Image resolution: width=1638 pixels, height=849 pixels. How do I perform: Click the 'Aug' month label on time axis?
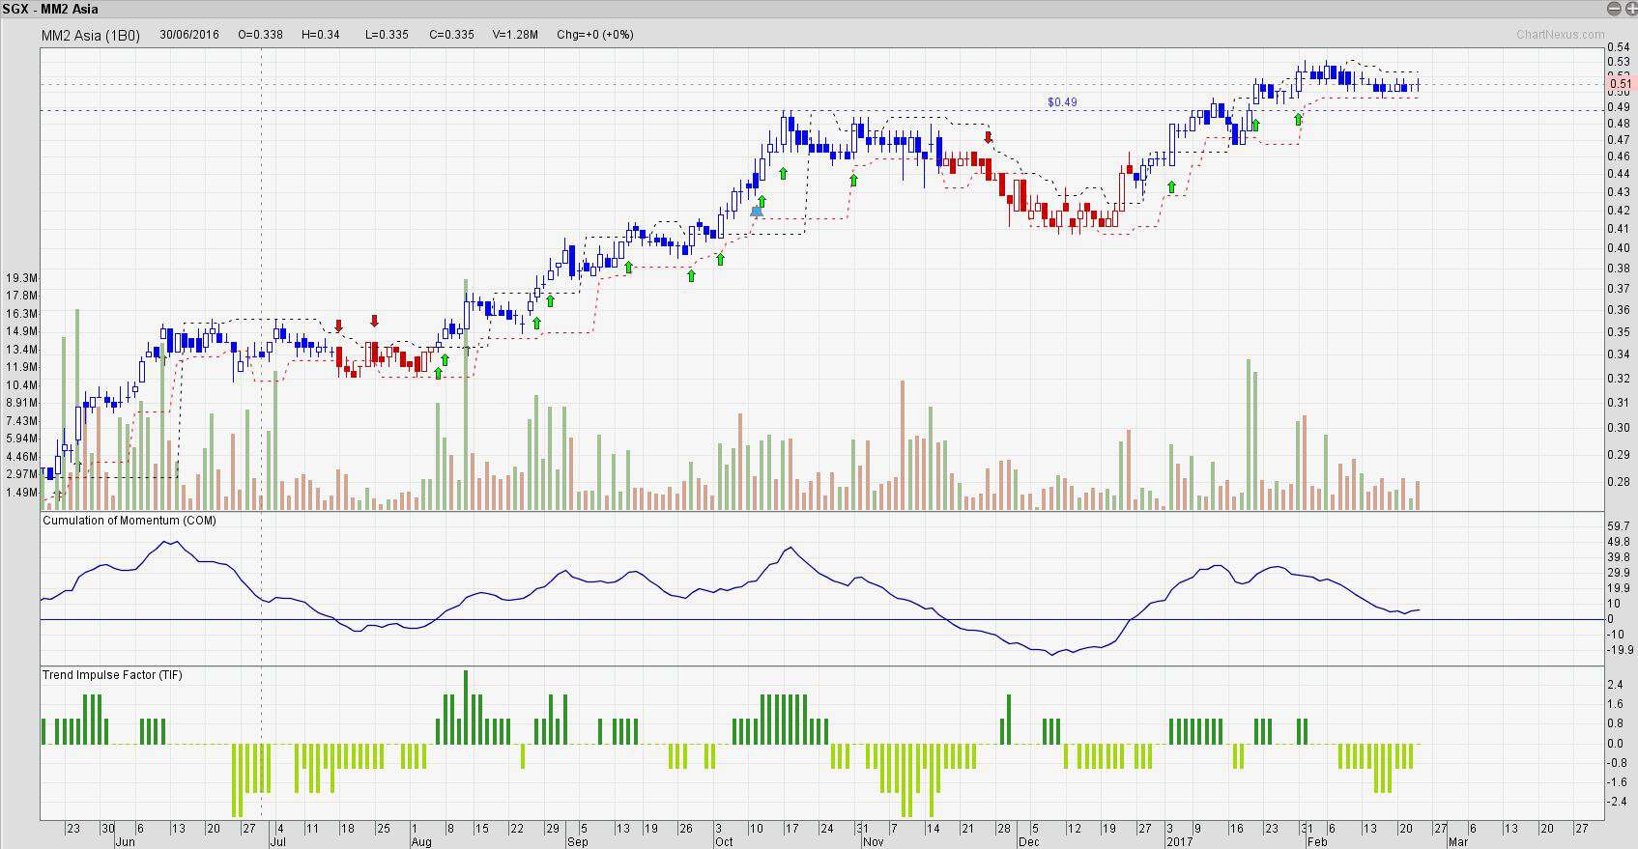(x=420, y=841)
